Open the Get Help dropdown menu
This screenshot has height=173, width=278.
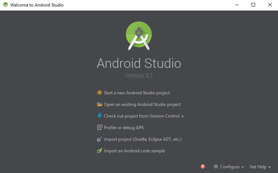click(x=260, y=167)
